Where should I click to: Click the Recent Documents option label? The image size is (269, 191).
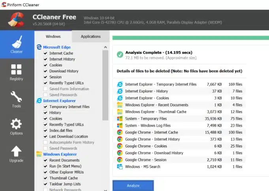pyautogui.click(x=64, y=160)
